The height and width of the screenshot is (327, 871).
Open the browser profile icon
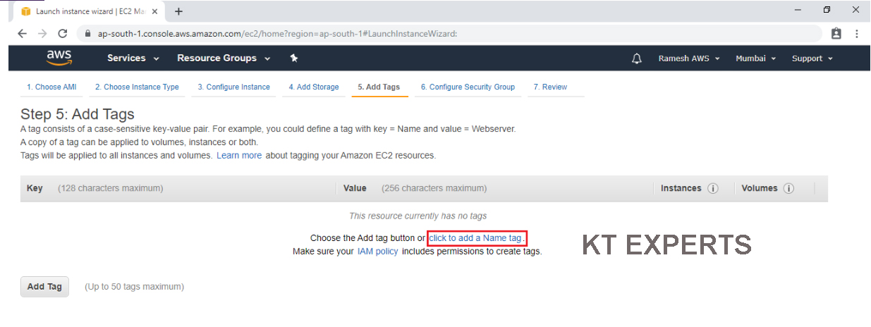(x=836, y=34)
